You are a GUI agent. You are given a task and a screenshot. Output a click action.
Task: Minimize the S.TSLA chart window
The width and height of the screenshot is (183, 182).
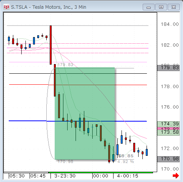pyautogui.click(x=148, y=7)
